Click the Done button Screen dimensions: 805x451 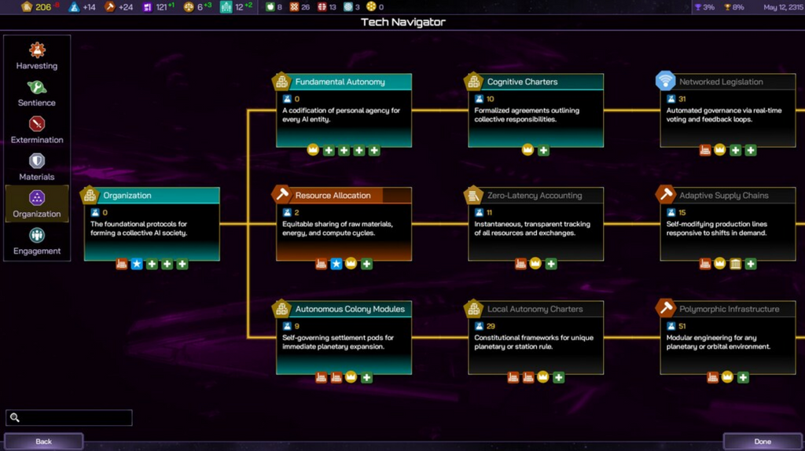pos(763,442)
